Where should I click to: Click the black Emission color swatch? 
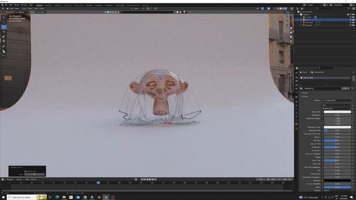click(x=337, y=181)
